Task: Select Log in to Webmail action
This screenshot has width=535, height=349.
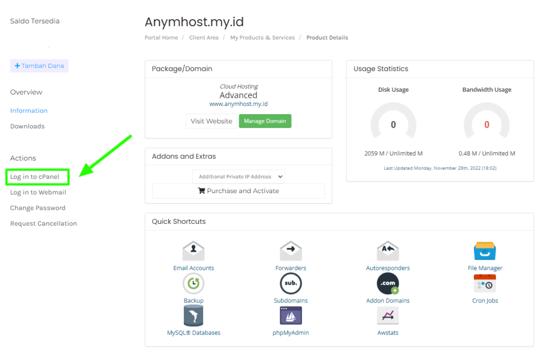Action: click(x=38, y=192)
